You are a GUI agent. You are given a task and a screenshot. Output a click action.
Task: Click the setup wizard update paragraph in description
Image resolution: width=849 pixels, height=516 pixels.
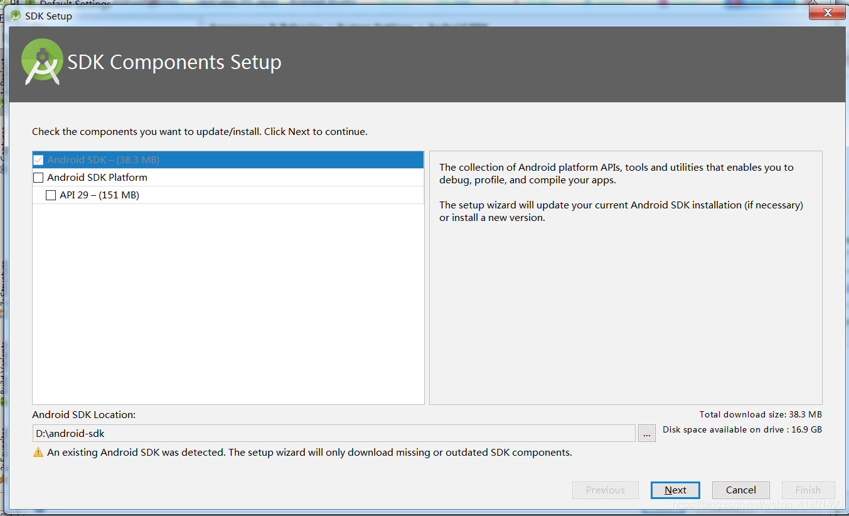pos(621,212)
